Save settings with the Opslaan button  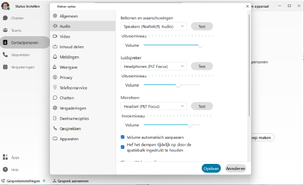pyautogui.click(x=211, y=168)
